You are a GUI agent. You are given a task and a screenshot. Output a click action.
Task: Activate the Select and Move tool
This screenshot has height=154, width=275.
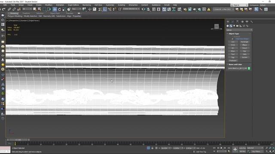55,9
